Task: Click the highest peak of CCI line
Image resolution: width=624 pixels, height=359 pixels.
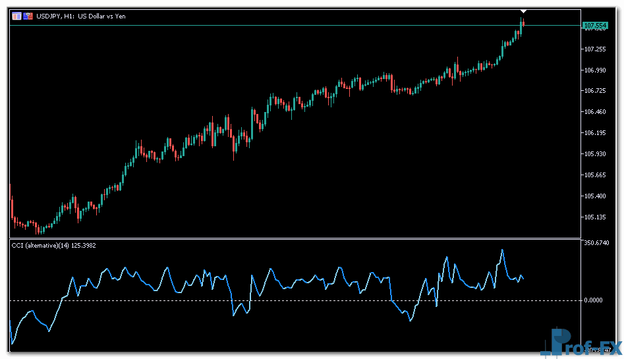Action: [x=502, y=250]
